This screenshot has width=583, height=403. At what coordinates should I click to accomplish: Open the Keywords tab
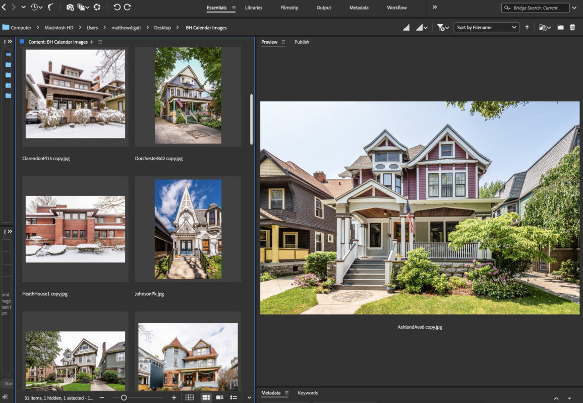coord(308,393)
